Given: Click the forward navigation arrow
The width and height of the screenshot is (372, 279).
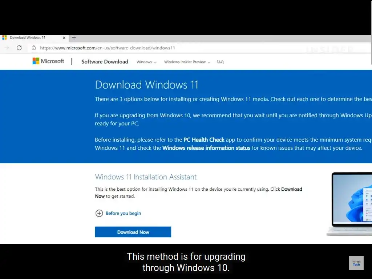Looking at the screenshot, I should tap(7, 48).
